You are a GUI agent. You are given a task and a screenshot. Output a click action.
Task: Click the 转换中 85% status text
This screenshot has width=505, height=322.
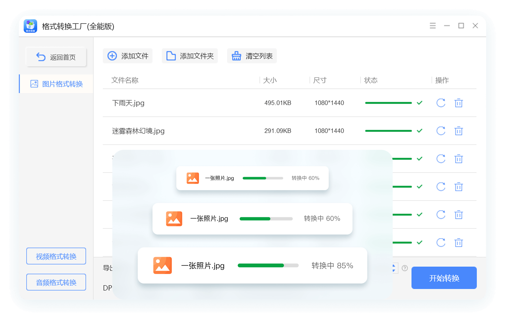(332, 266)
